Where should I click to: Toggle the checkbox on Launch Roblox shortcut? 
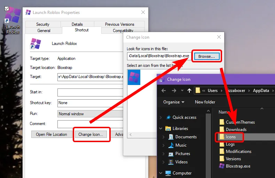coord(7,8)
